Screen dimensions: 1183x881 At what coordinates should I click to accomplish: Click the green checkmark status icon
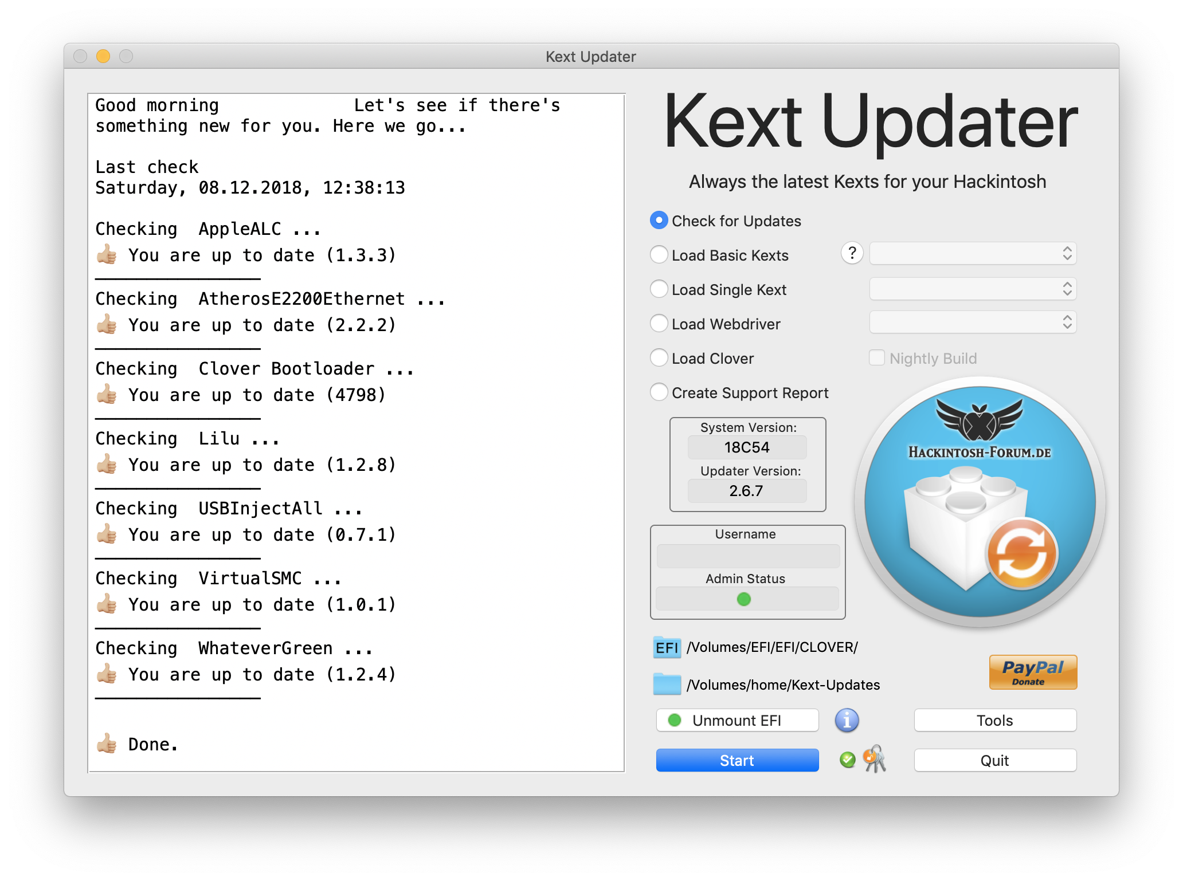[x=847, y=760]
